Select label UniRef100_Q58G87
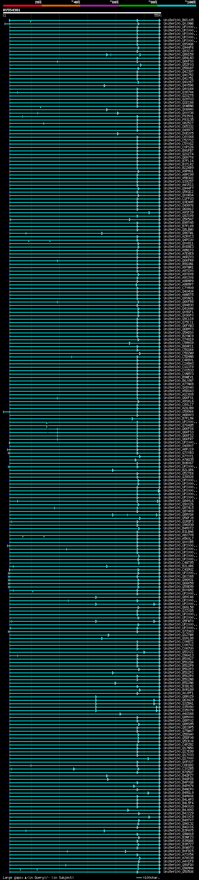This screenshot has width=199, height=880. [178, 68]
